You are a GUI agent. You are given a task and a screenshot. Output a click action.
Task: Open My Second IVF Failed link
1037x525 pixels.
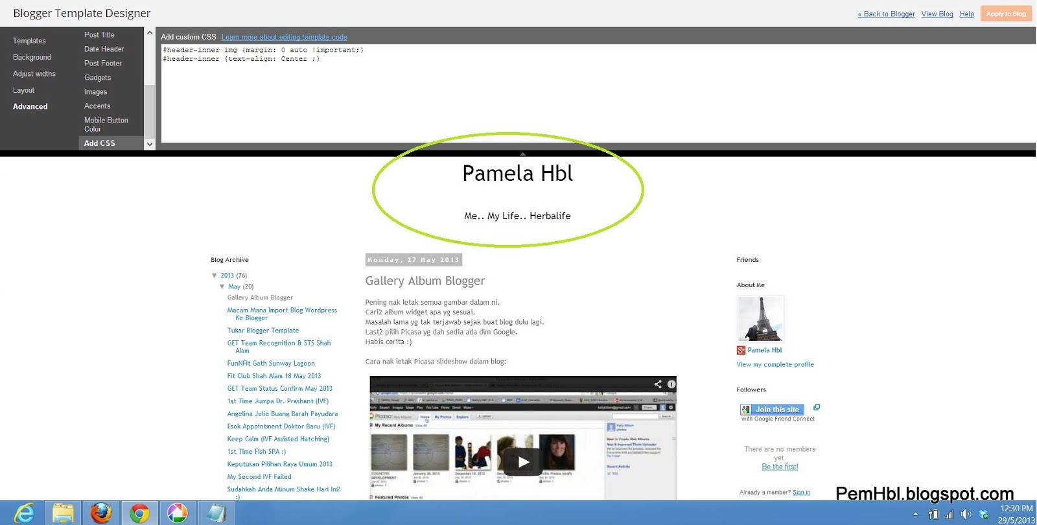[259, 477]
